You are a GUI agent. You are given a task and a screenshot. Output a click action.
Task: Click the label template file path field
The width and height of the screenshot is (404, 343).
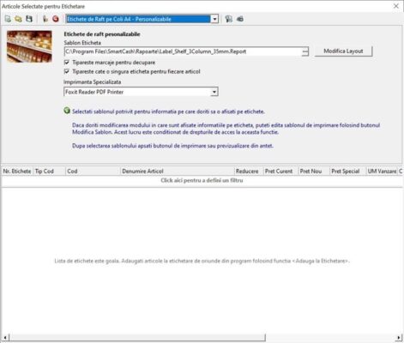[x=183, y=51]
